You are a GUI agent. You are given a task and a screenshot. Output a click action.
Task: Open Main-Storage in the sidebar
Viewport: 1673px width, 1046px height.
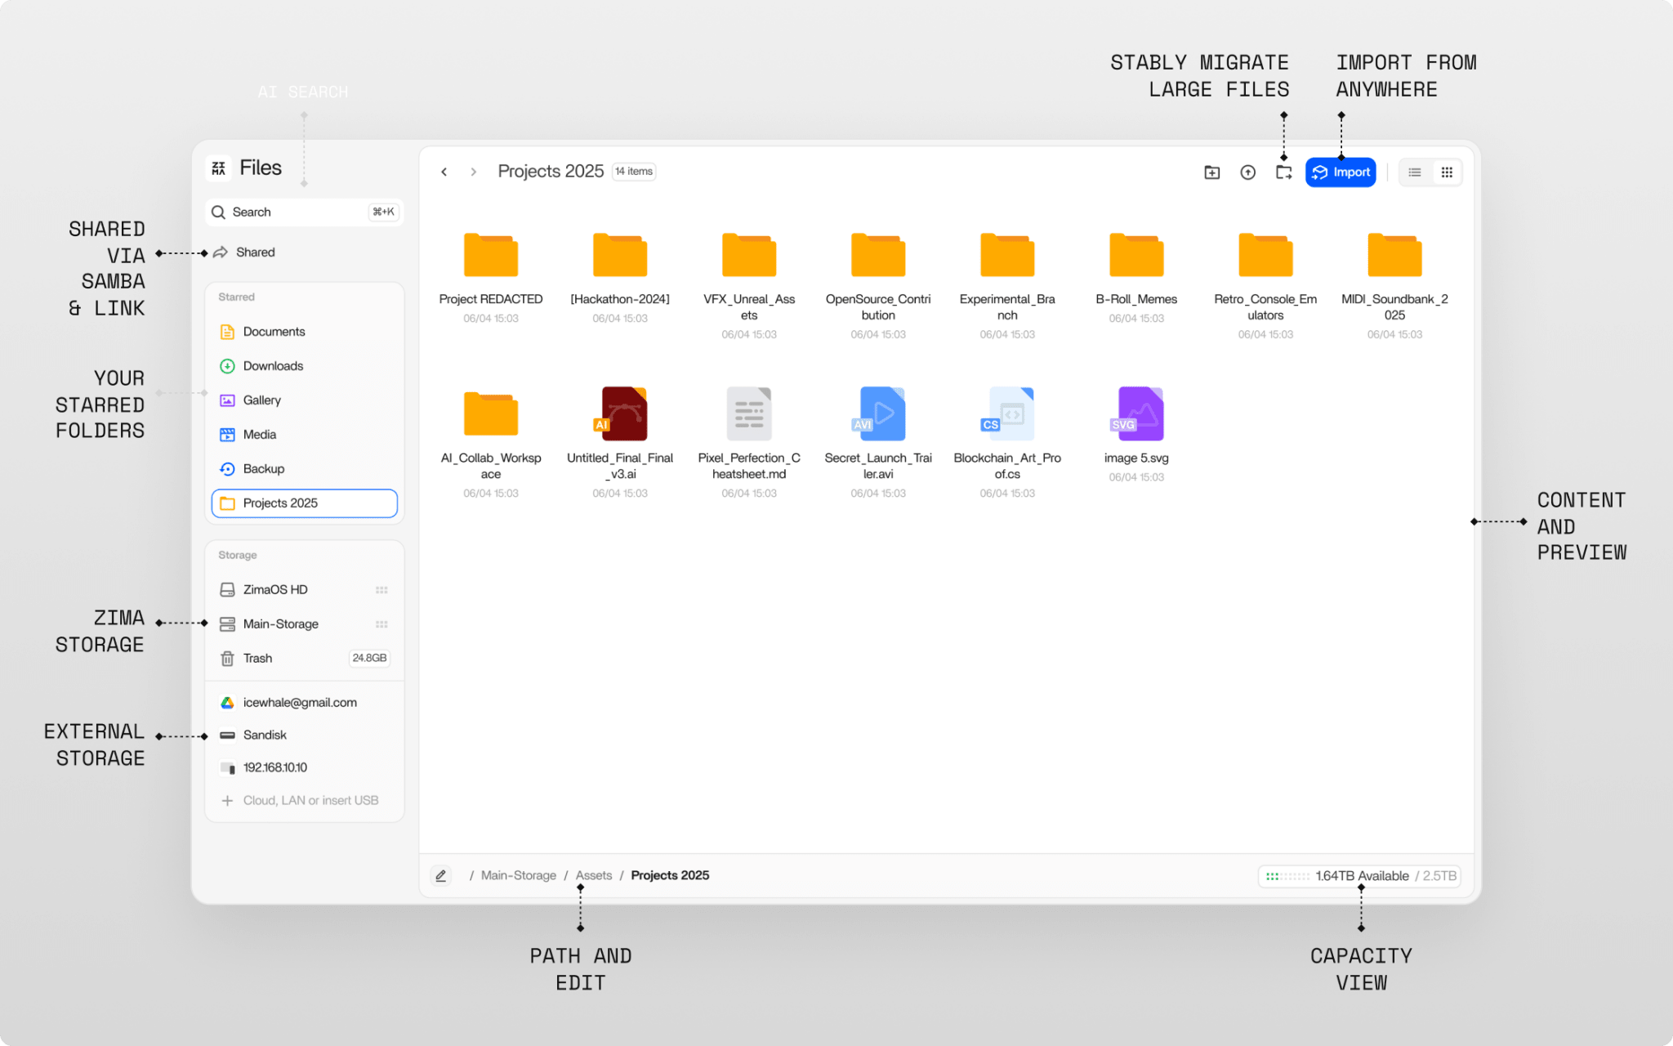[304, 624]
